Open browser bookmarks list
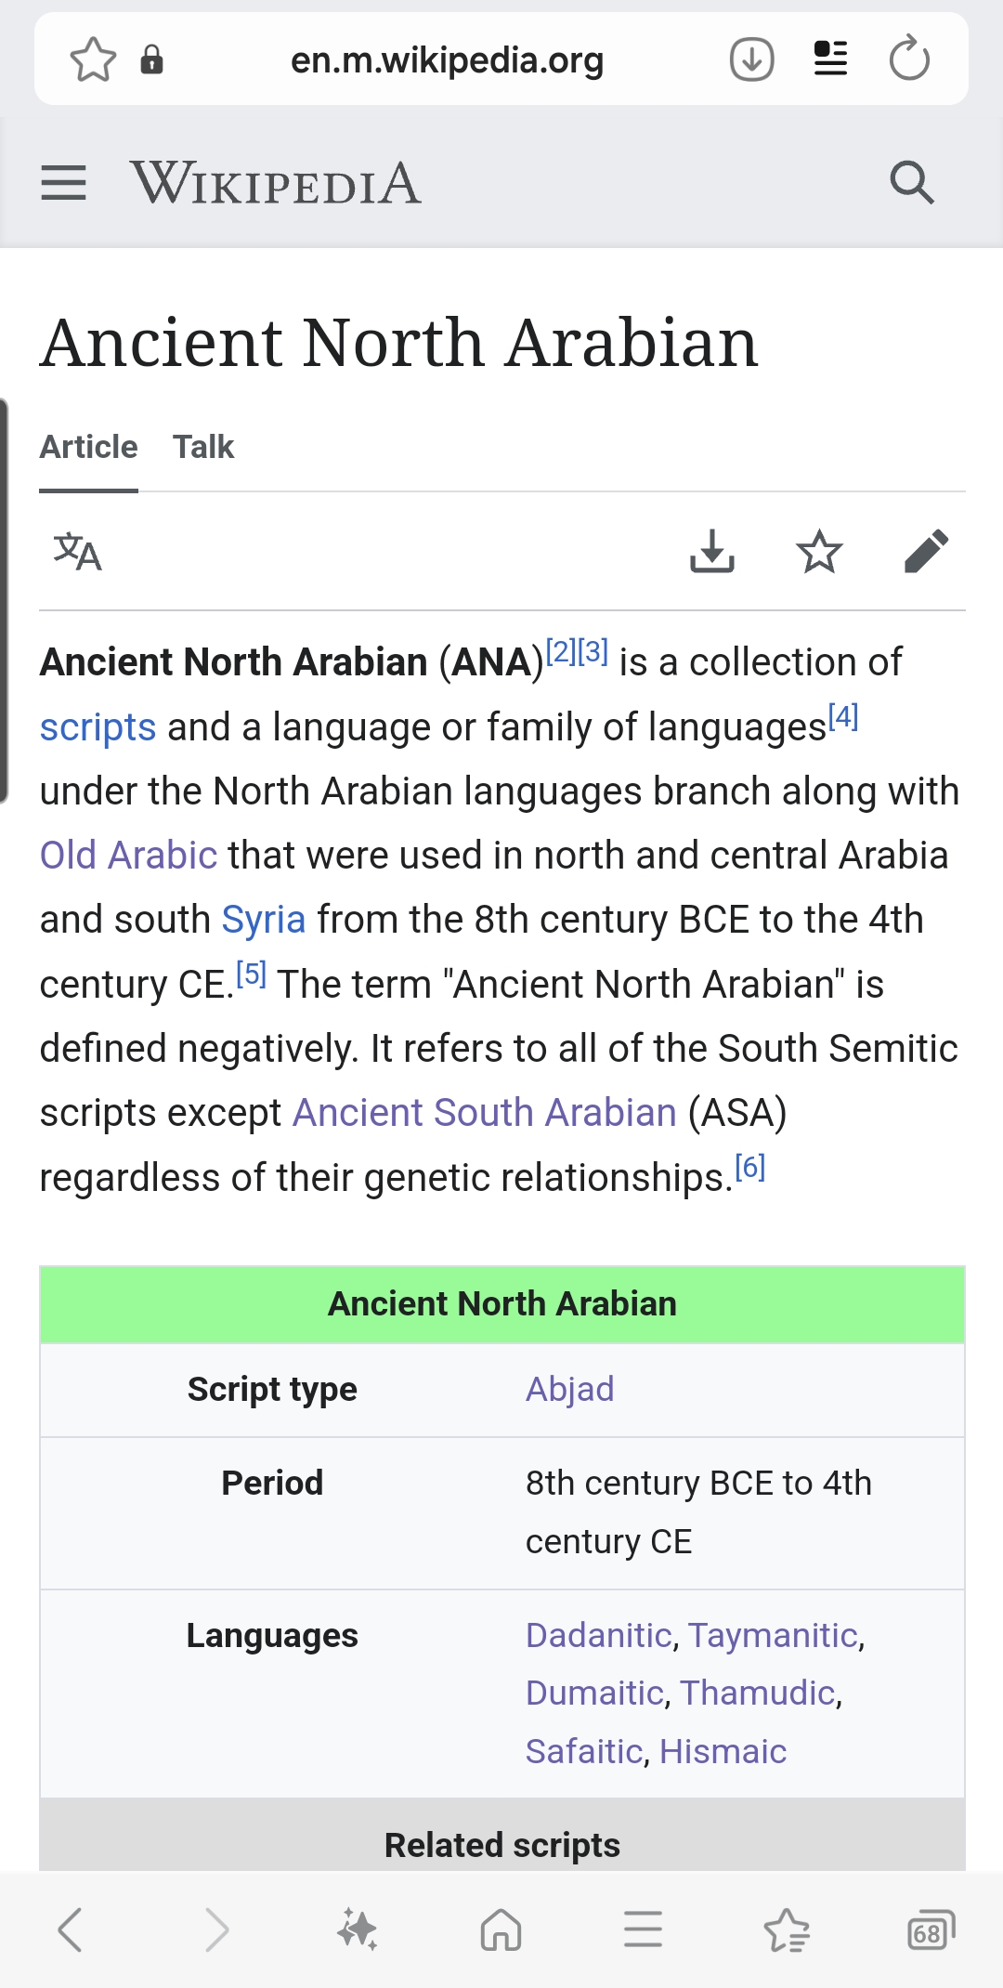This screenshot has height=1988, width=1003. point(787,1930)
